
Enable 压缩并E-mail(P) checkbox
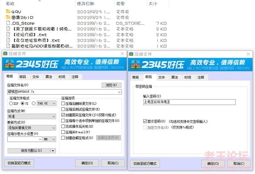click(63, 132)
